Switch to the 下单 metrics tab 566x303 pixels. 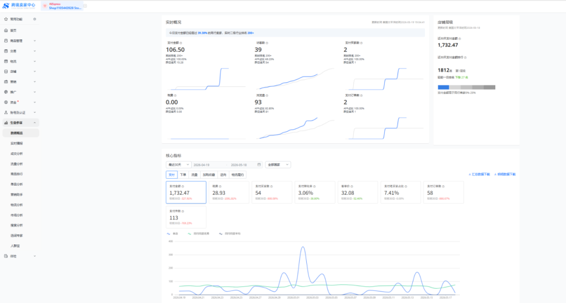pyautogui.click(x=183, y=175)
